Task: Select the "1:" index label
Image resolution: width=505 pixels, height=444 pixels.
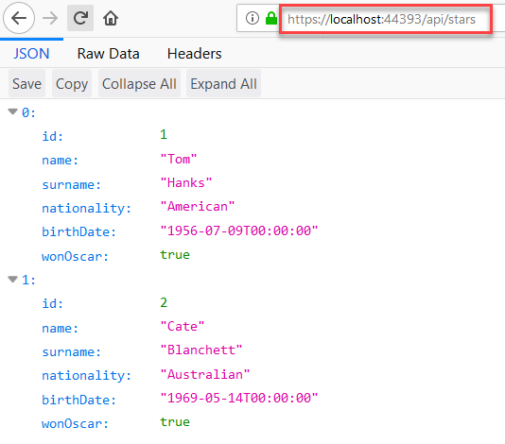Action: pos(28,280)
